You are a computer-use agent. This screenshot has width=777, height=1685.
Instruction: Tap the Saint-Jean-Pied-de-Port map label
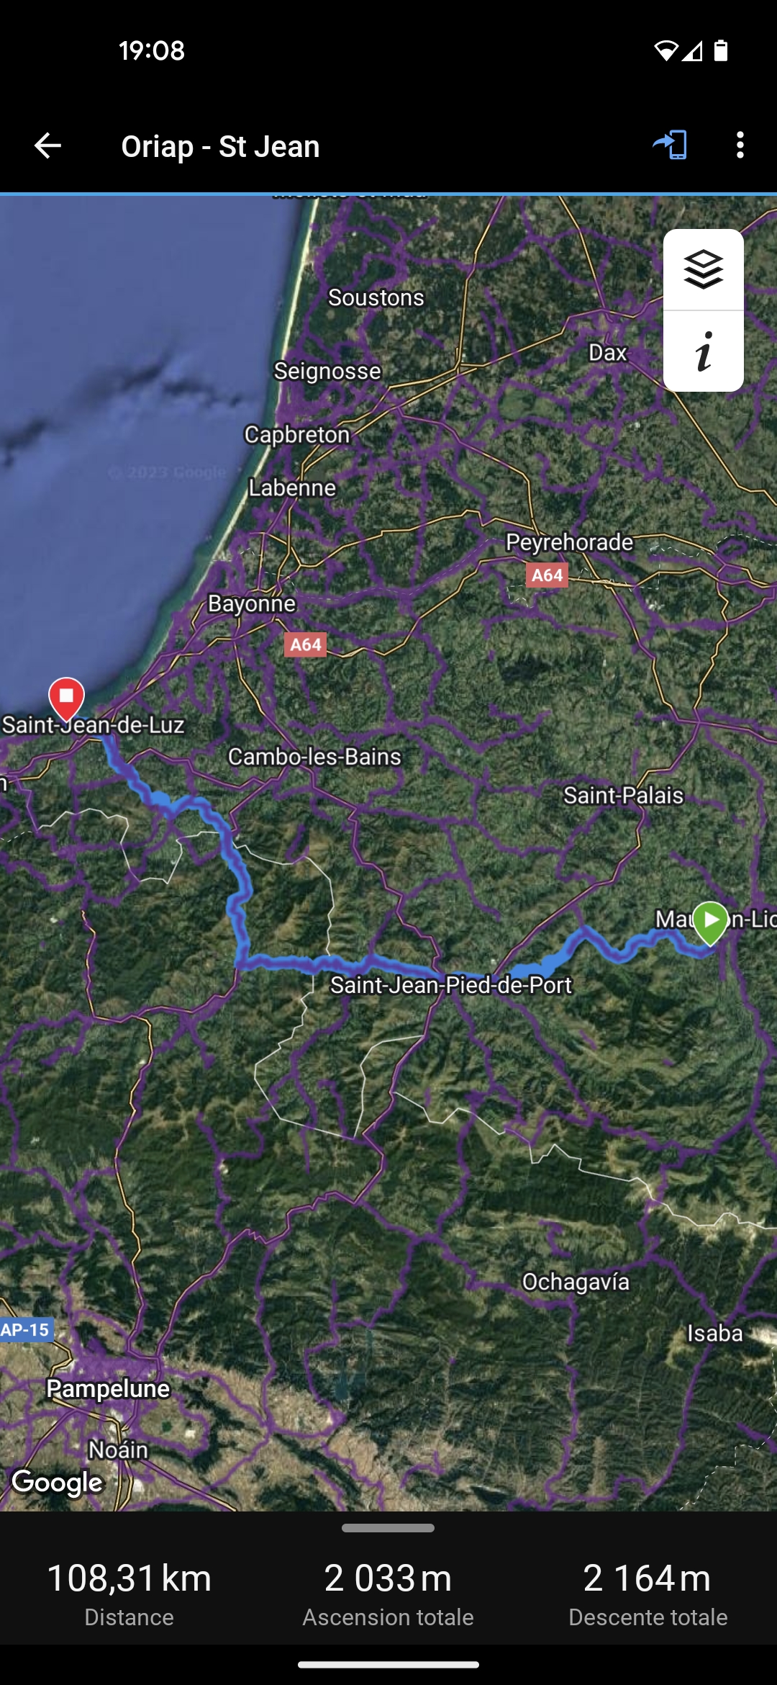pyautogui.click(x=451, y=984)
